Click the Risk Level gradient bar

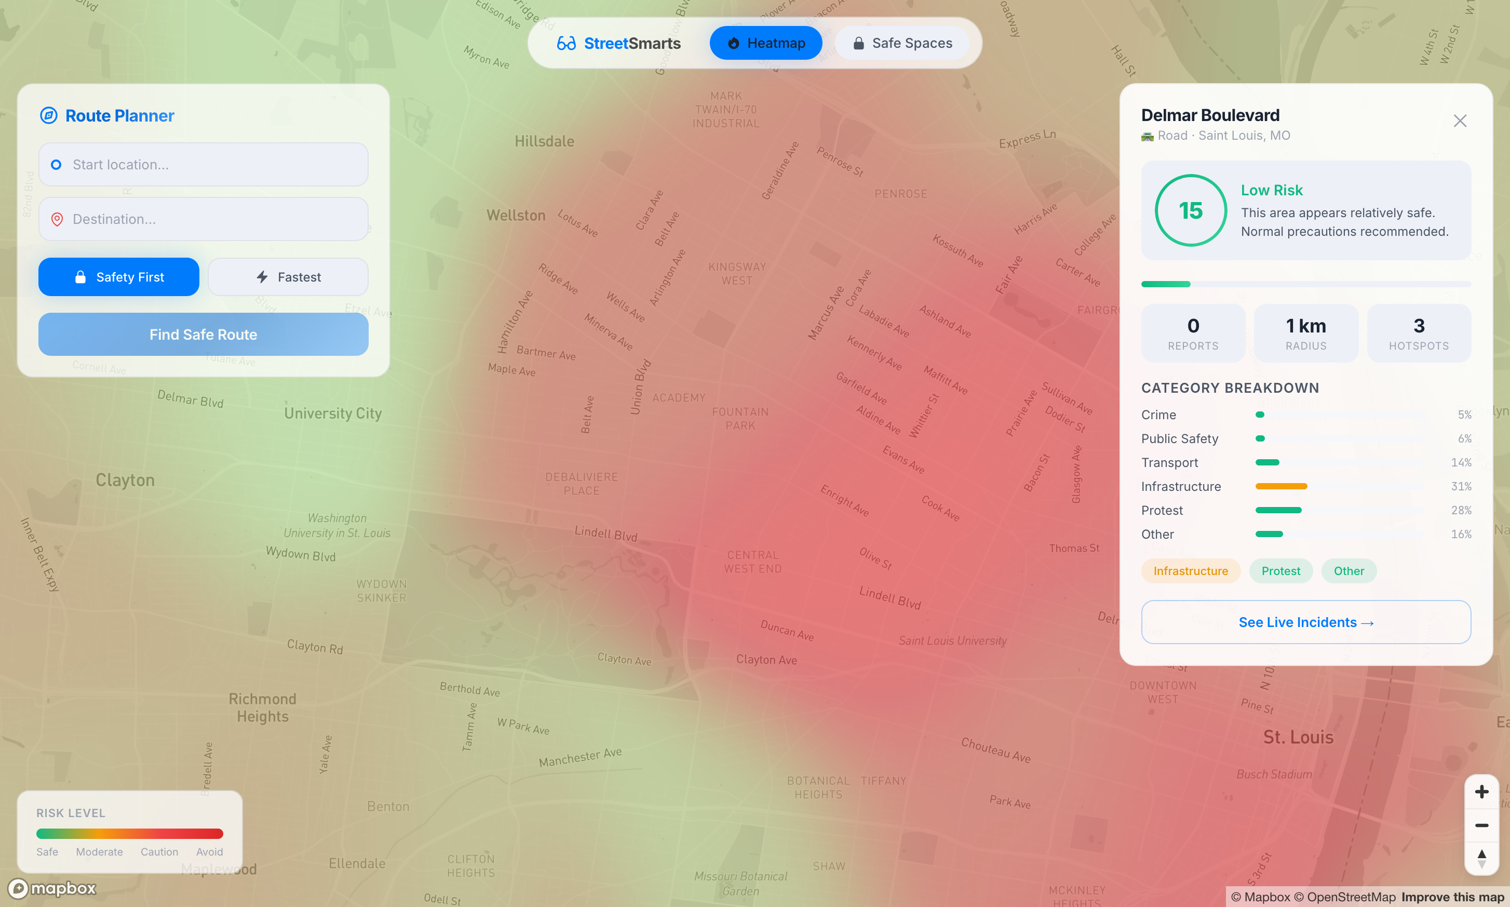pyautogui.click(x=129, y=834)
